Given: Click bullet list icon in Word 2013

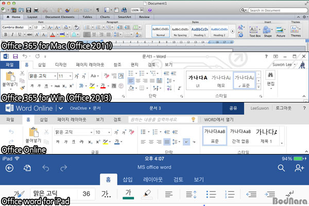Looking at the screenshot, I should [131, 73].
